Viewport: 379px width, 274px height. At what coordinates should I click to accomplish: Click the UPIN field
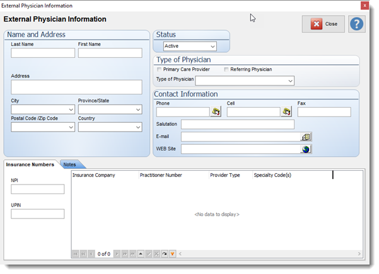click(37, 214)
